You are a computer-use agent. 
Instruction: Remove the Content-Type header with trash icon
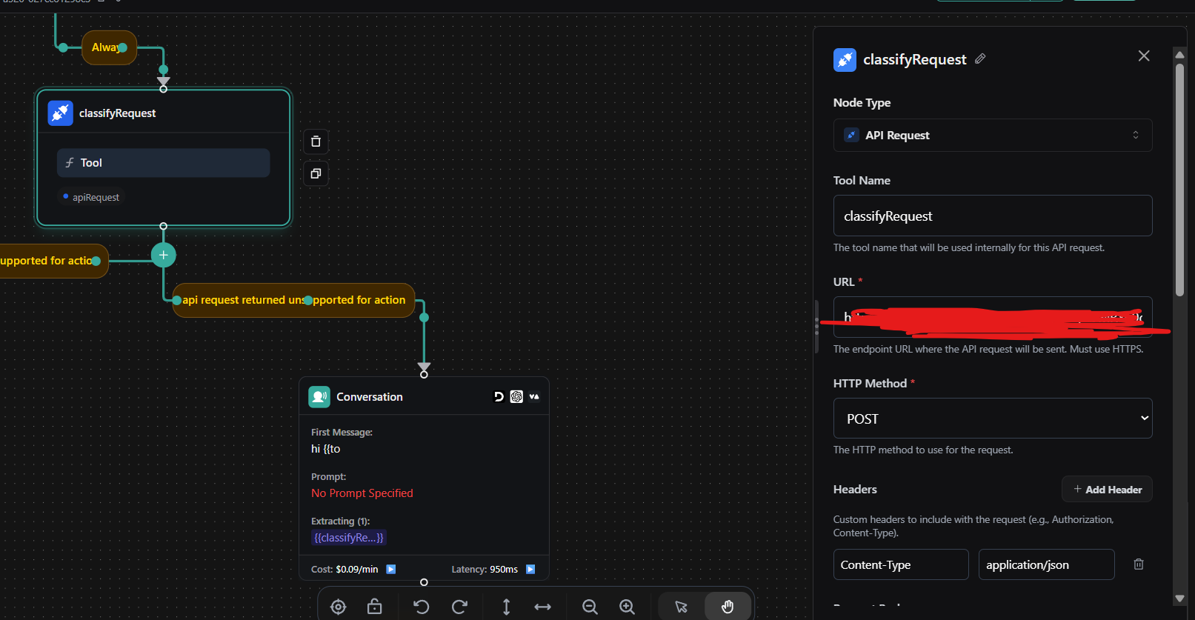pos(1139,564)
